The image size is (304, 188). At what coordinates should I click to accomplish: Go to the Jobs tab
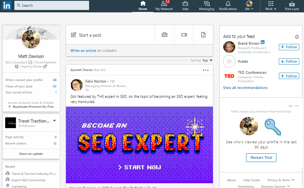point(185,6)
